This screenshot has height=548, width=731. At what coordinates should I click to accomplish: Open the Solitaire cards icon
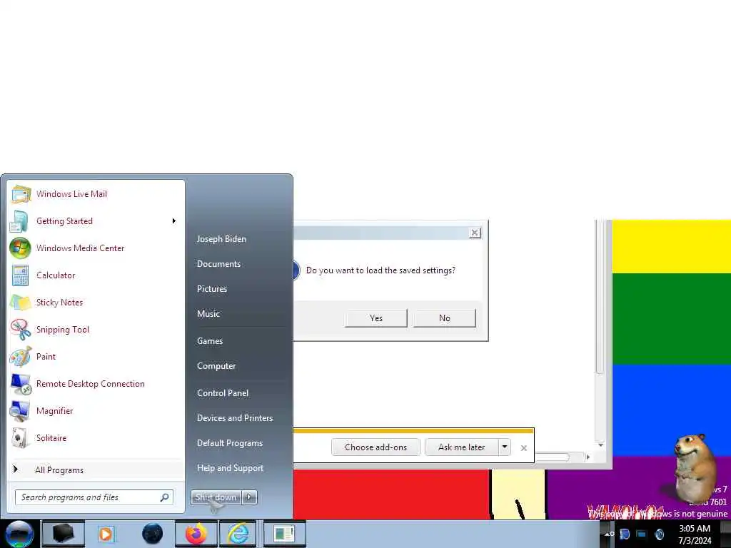click(x=19, y=438)
